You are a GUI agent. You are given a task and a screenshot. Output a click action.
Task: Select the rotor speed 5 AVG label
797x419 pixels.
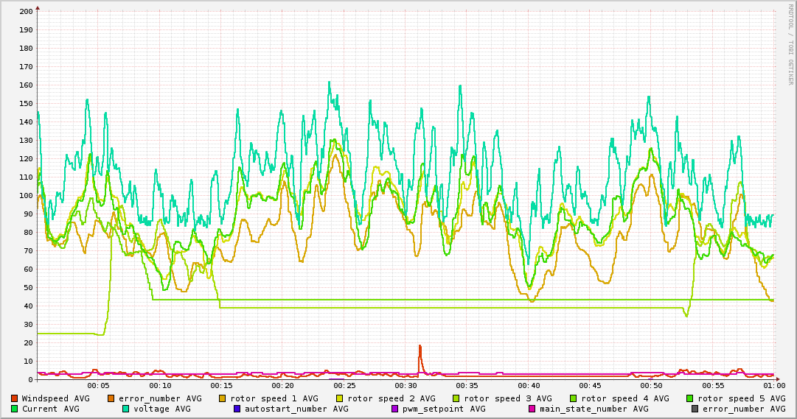coord(741,398)
